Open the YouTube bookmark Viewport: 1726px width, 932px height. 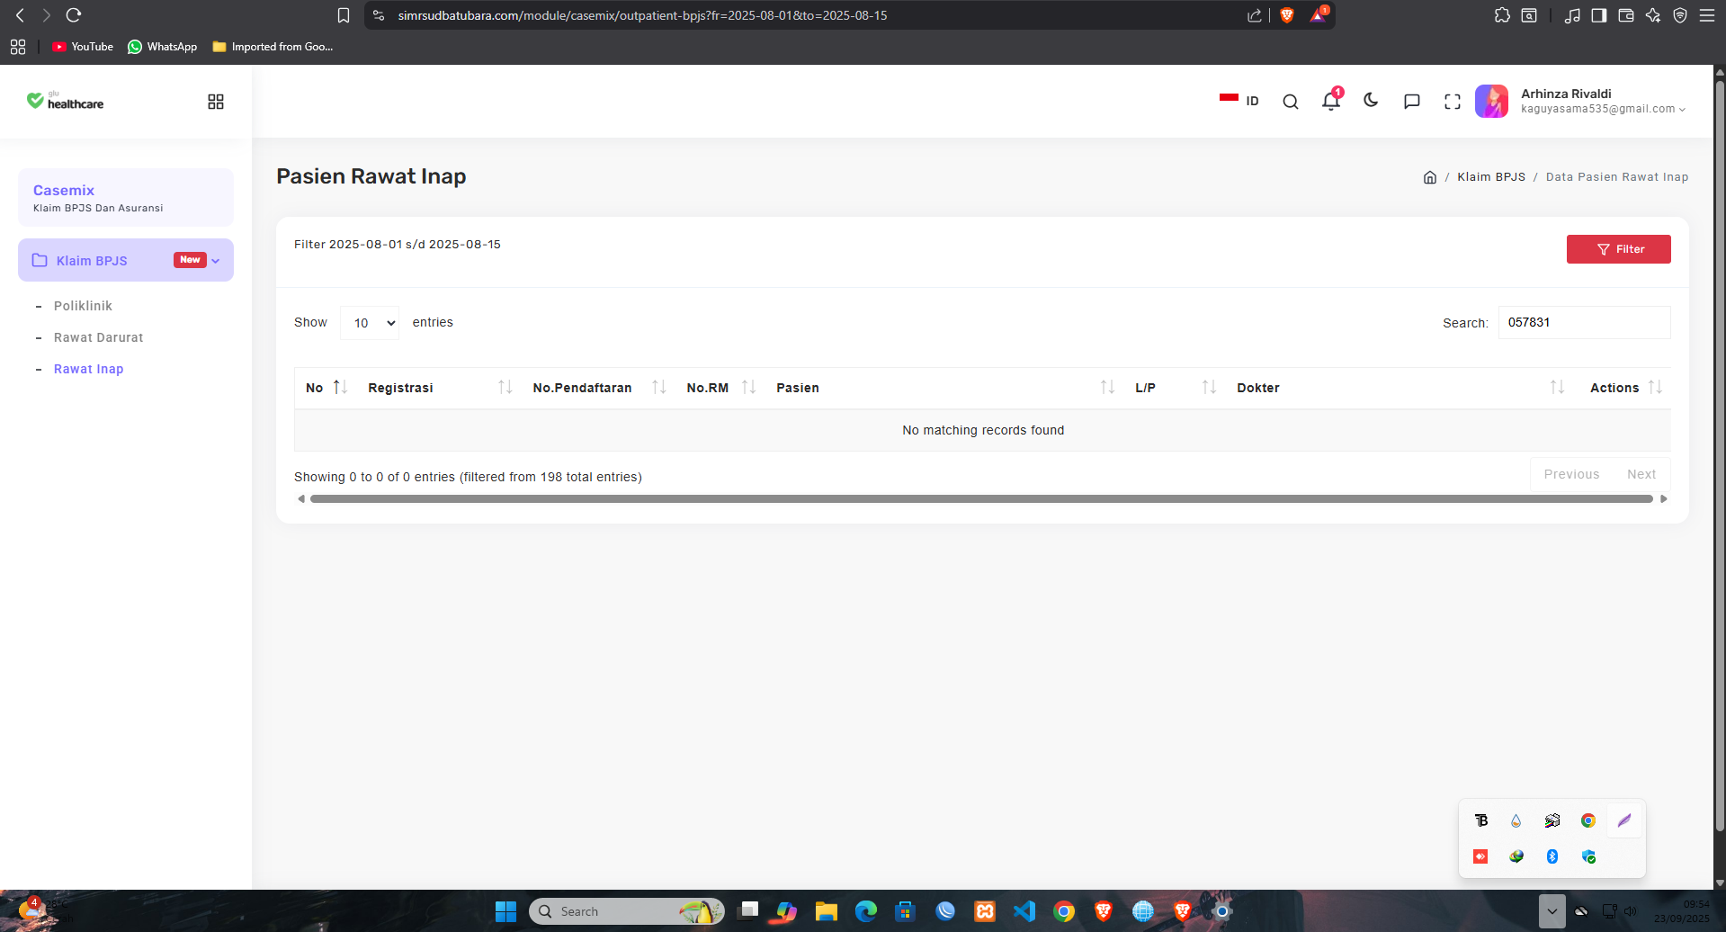tap(83, 47)
